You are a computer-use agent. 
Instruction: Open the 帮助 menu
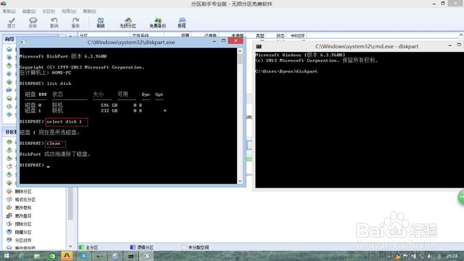click(x=90, y=11)
